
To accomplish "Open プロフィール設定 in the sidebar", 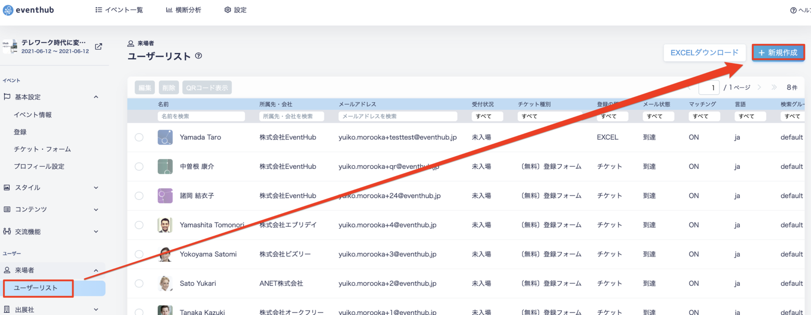I will (39, 166).
